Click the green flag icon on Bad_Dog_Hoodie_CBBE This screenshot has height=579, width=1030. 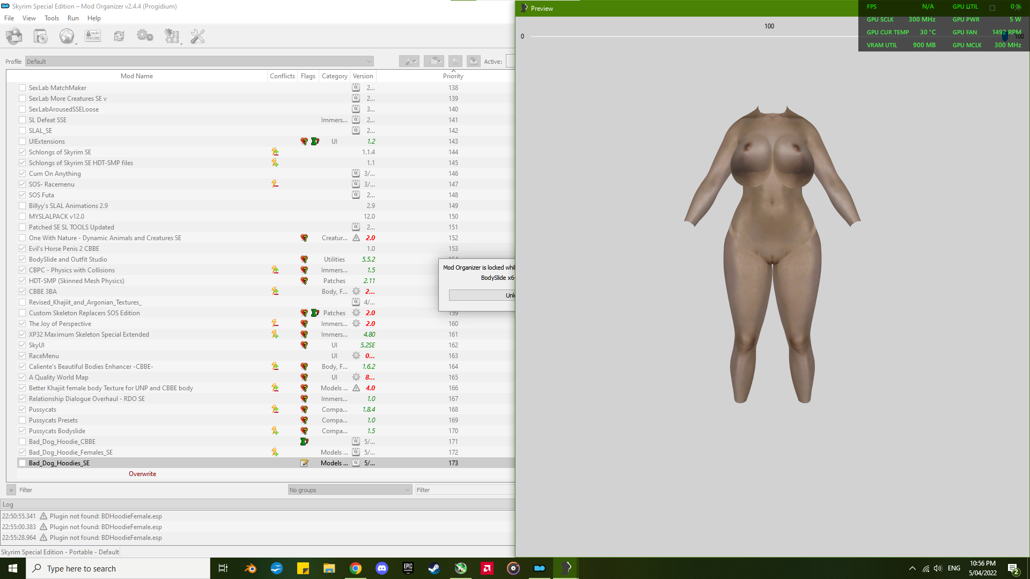click(304, 442)
